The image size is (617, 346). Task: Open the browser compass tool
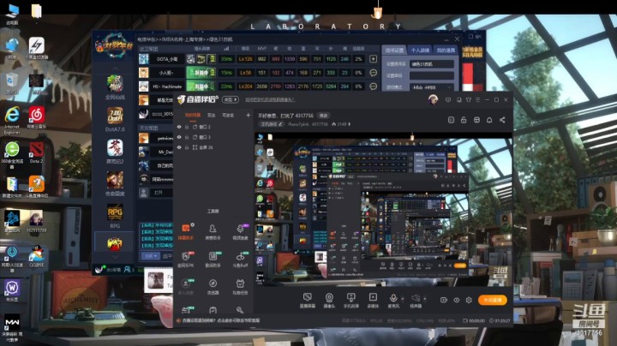[x=213, y=286]
